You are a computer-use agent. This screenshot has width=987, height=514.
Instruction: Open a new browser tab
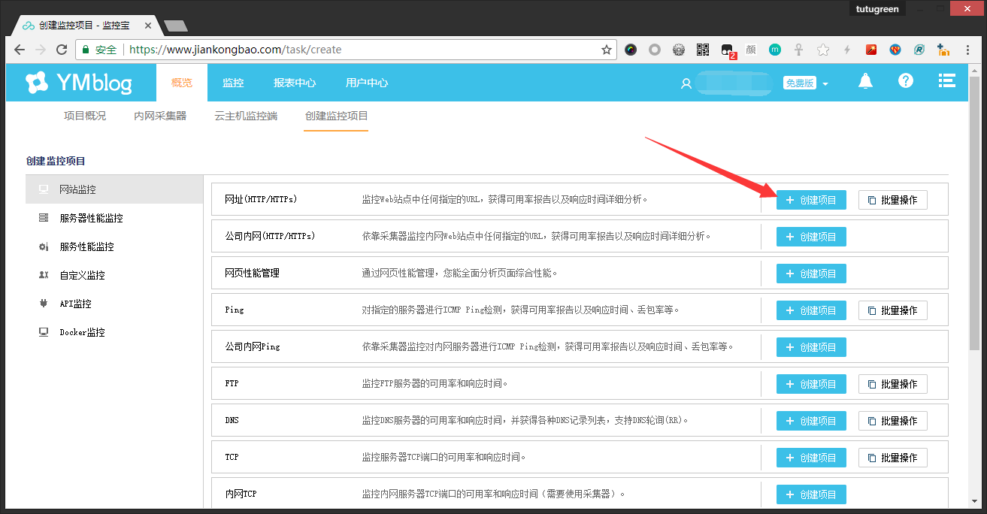175,26
